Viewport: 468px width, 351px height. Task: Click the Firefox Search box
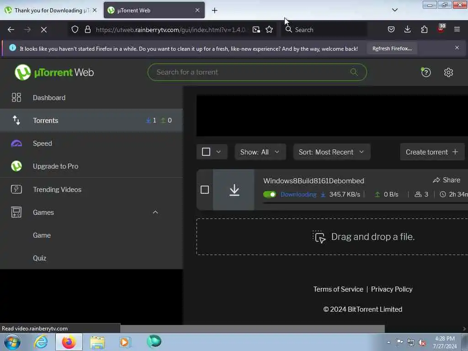click(x=324, y=30)
